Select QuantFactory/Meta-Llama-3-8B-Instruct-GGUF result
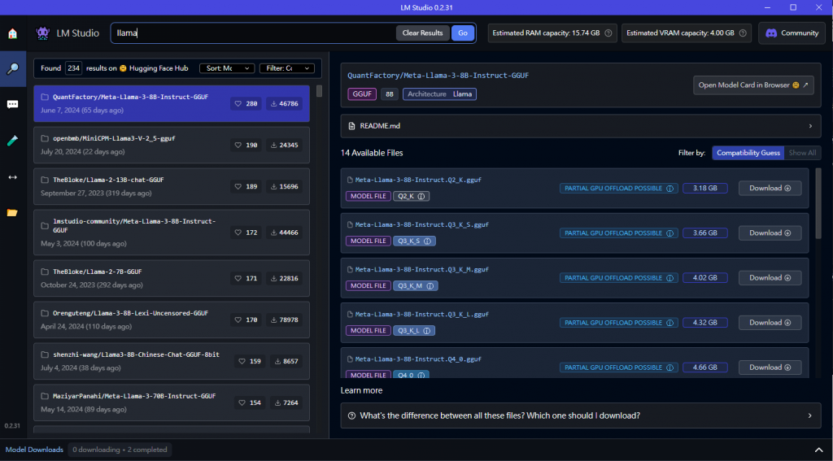833x461 pixels. pos(172,103)
